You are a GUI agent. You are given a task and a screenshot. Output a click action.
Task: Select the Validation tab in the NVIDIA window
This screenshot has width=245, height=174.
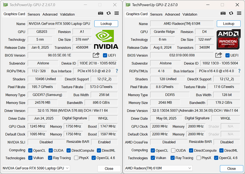(x=67, y=14)
